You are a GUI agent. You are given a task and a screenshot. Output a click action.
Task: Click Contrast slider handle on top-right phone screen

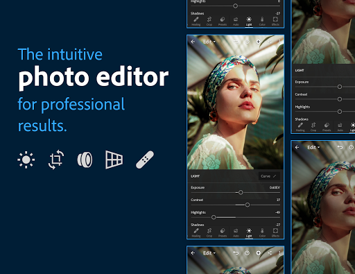pyautogui.click(x=340, y=99)
